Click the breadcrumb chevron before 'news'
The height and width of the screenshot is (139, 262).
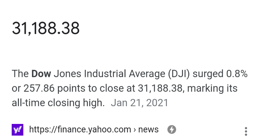point(135,130)
